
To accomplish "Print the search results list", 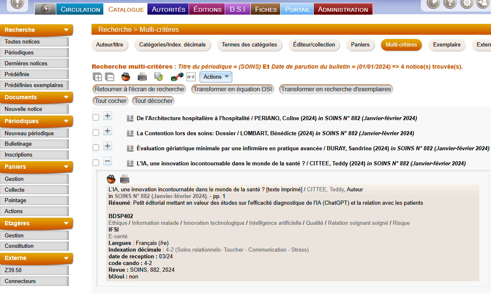I will pos(142,77).
